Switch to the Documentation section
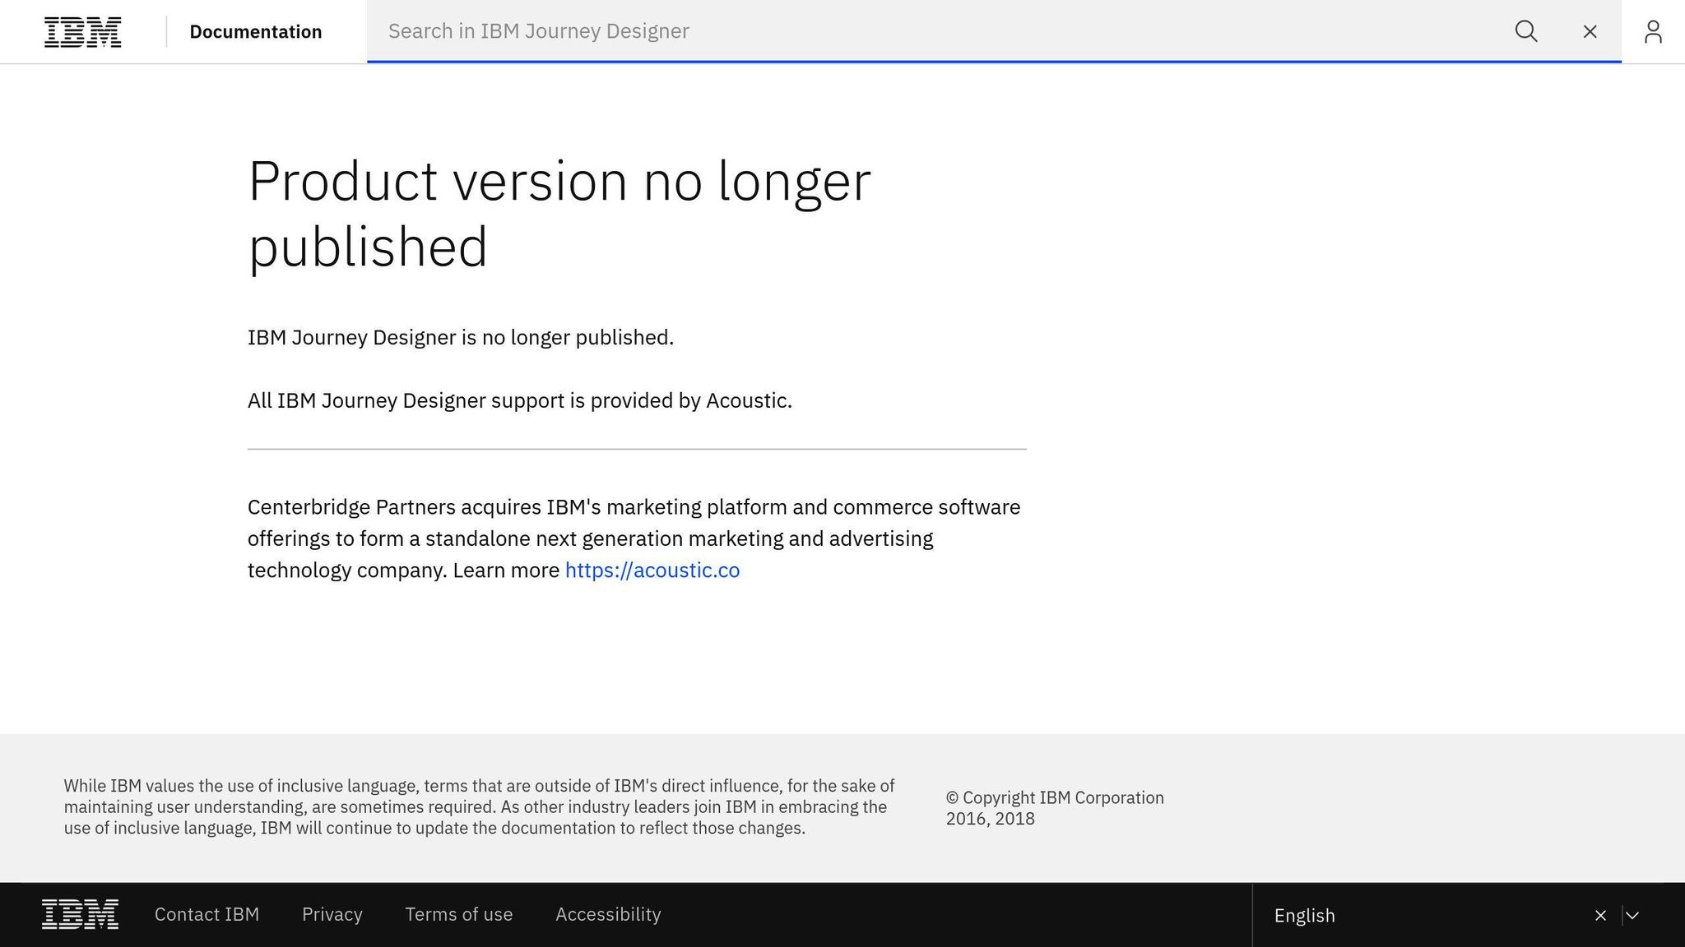The image size is (1685, 947). 256,31
